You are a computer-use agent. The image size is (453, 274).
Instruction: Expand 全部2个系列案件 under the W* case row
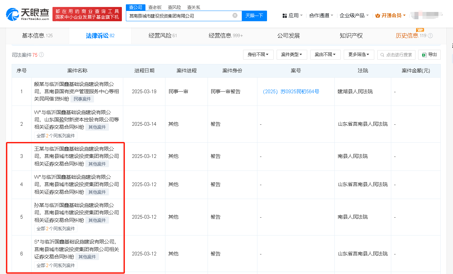55,135
